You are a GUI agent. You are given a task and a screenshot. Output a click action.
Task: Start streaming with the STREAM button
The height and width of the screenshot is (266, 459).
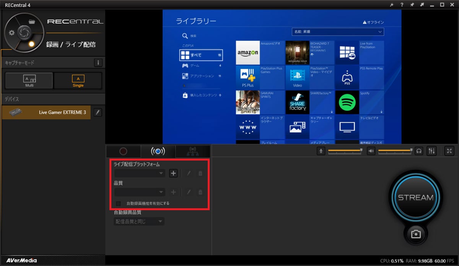point(416,198)
